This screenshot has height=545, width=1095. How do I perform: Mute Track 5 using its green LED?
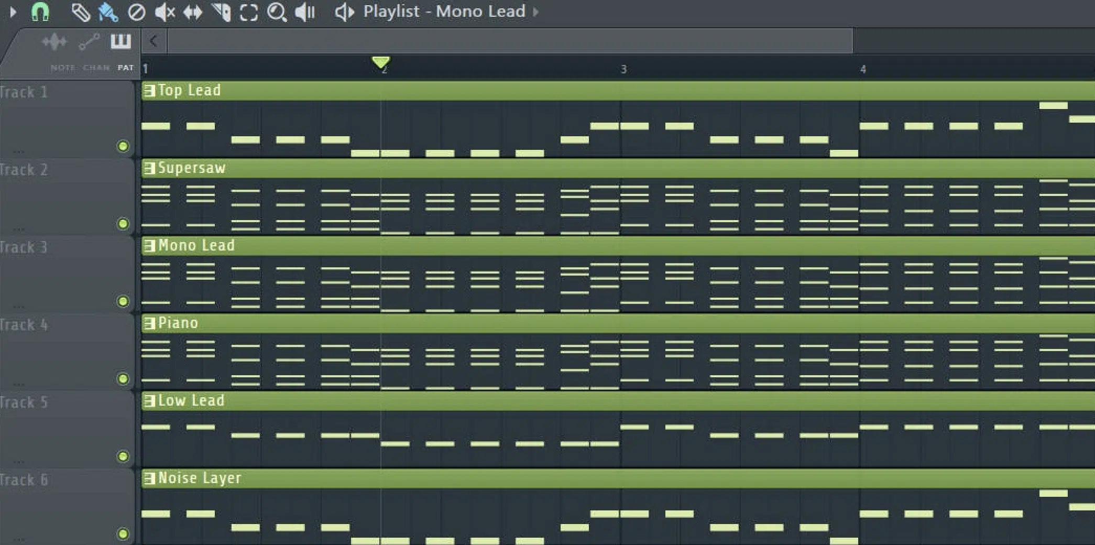(x=123, y=456)
